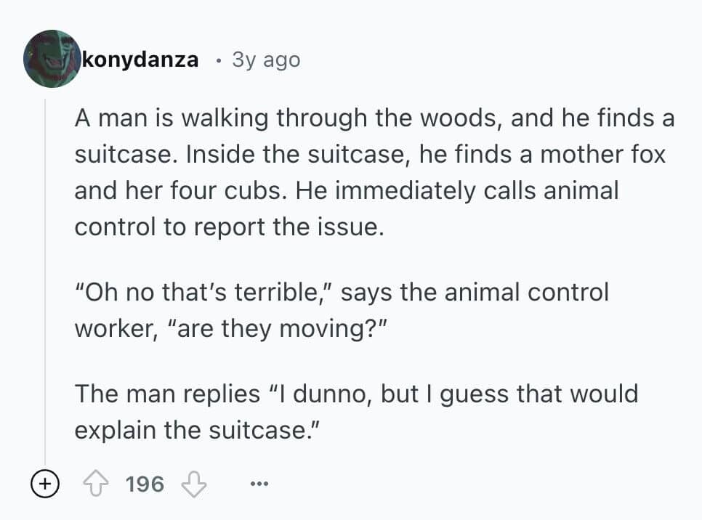Open konydanza's profile avatar

click(52, 59)
